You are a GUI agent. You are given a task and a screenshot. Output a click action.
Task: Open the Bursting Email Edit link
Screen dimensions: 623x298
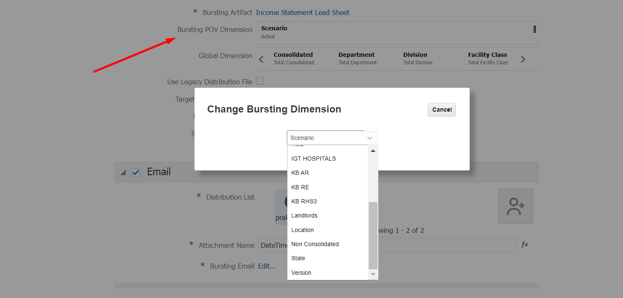[x=267, y=266]
